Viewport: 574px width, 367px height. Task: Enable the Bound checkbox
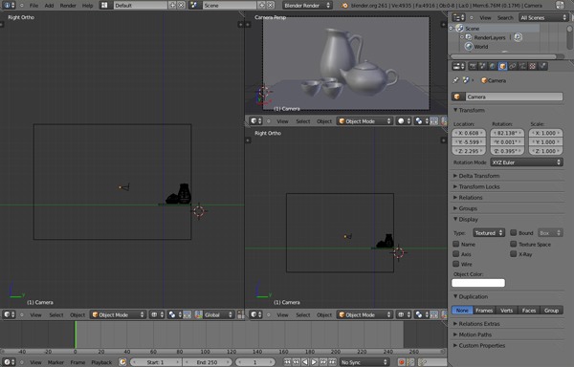coord(514,232)
